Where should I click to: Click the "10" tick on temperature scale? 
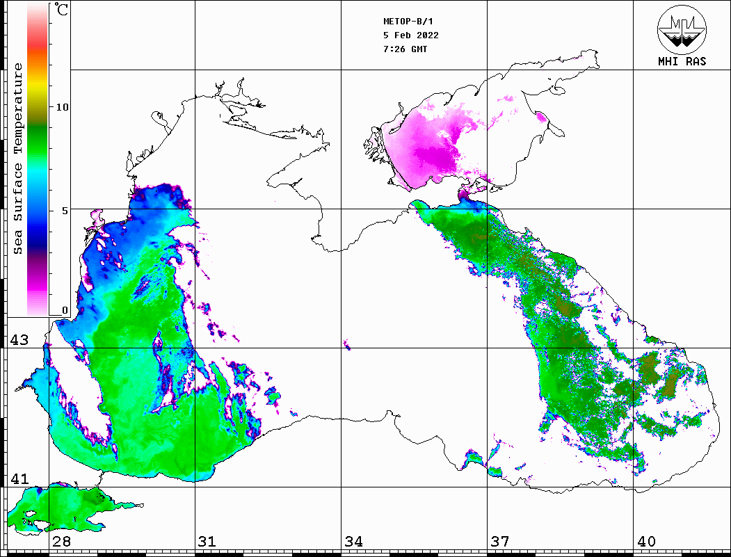click(x=62, y=107)
